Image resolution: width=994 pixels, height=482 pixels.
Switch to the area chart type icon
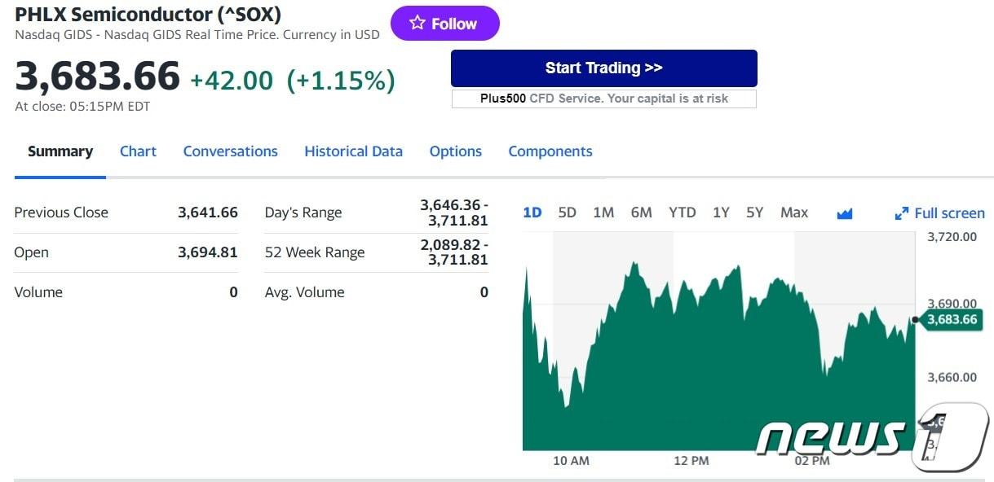coord(845,213)
